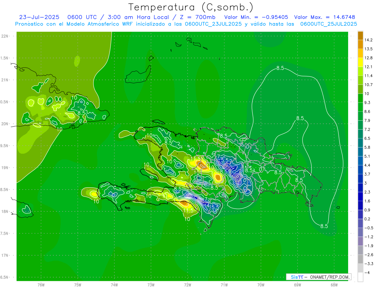The image size is (375, 289).
Task: Click the latitude axis label "21N"
Action: (5, 80)
